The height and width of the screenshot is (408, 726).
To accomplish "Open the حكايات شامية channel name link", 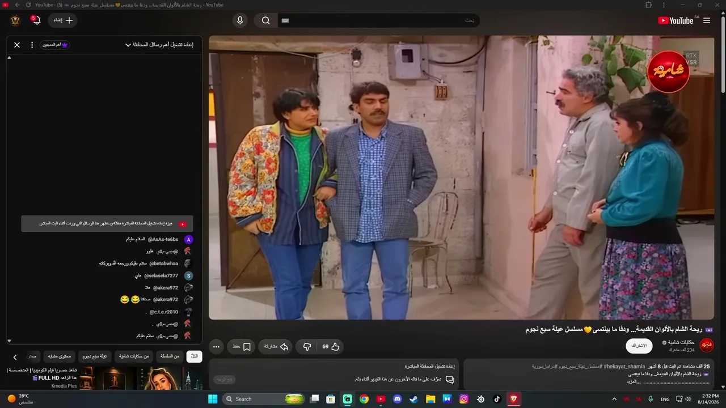I will 681,342.
